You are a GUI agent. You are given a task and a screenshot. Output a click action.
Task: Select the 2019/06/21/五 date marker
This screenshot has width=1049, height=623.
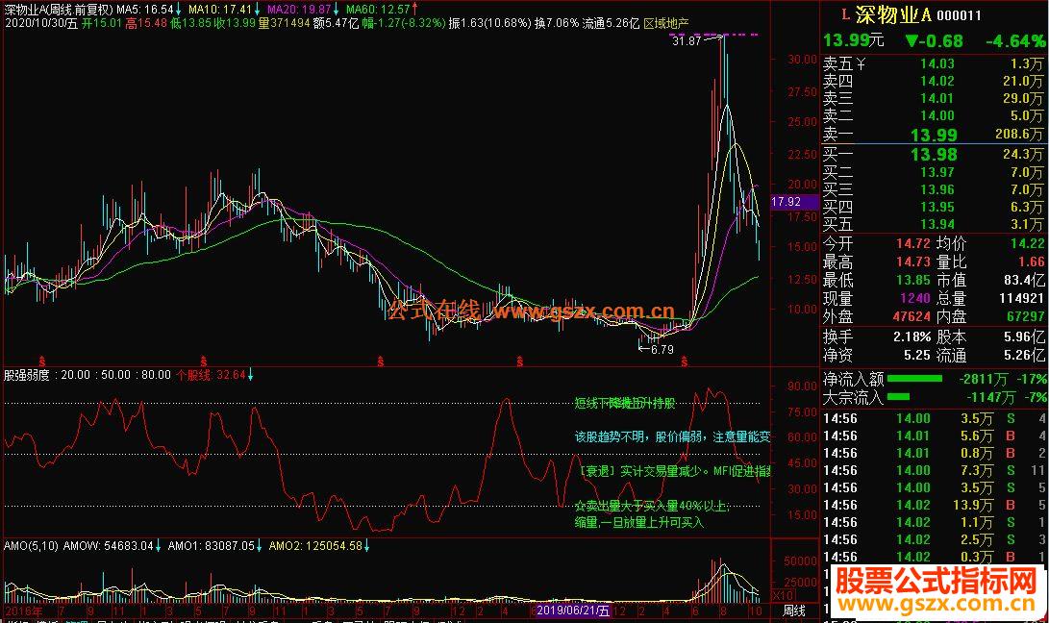pyautogui.click(x=573, y=611)
